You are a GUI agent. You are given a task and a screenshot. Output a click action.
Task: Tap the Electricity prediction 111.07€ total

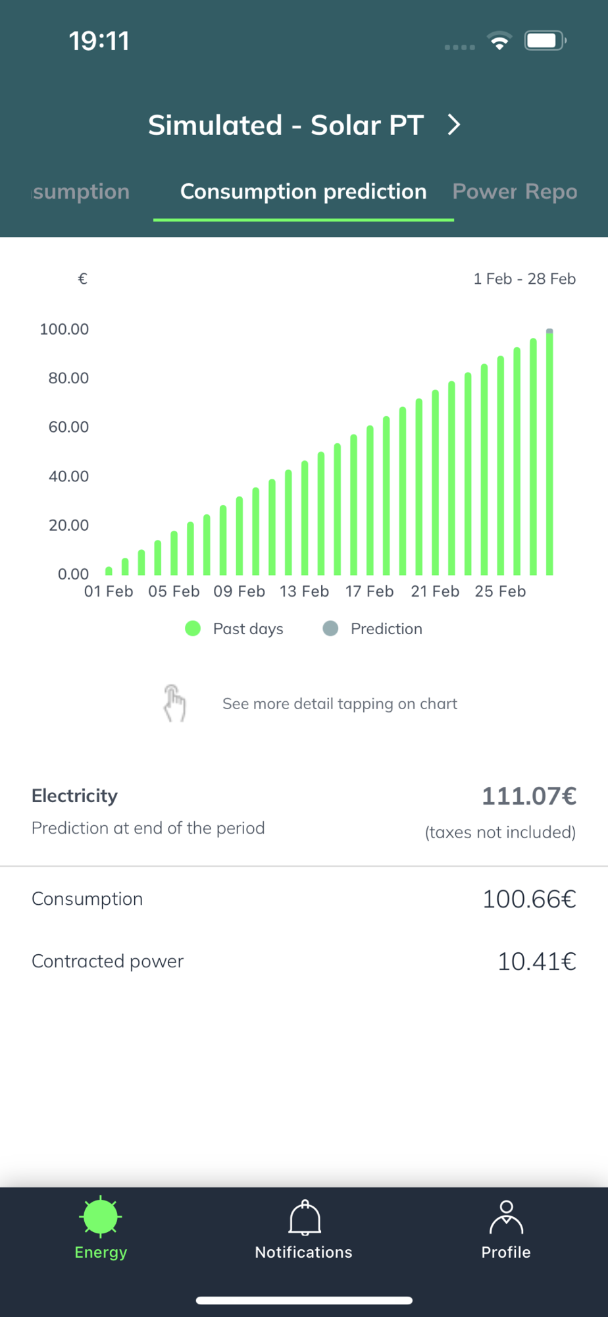(x=528, y=796)
